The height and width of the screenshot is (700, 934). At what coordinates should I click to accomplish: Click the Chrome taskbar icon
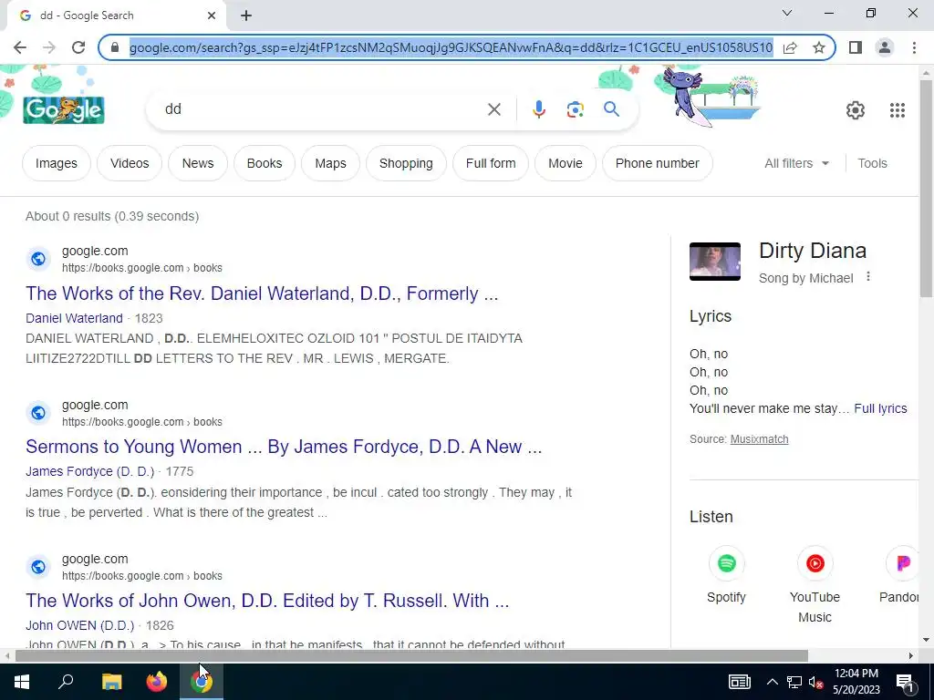[x=202, y=682]
